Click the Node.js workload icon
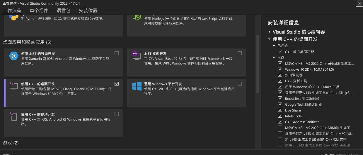This screenshot has height=155, width=363. [137, 18]
